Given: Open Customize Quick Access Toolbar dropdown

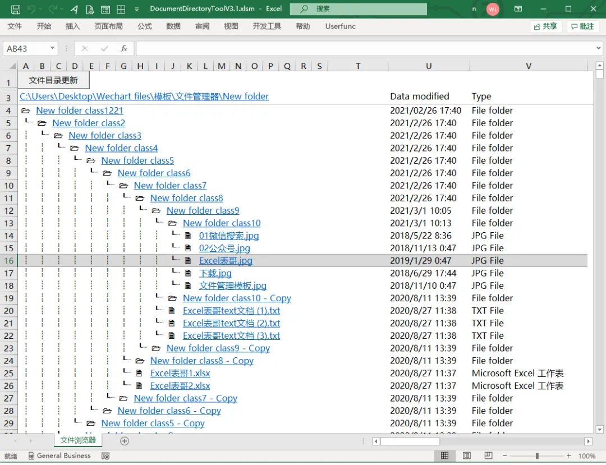Looking at the screenshot, I should tap(137, 10).
